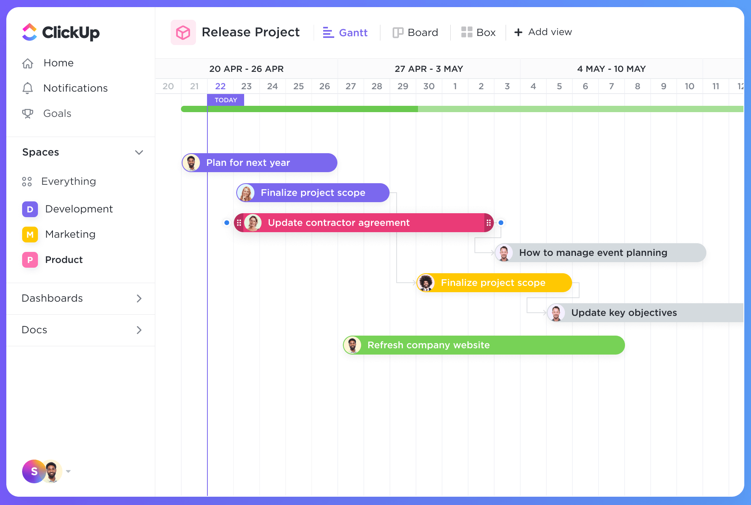Expand the Dashboards section
This screenshot has height=505, width=751.
[139, 298]
